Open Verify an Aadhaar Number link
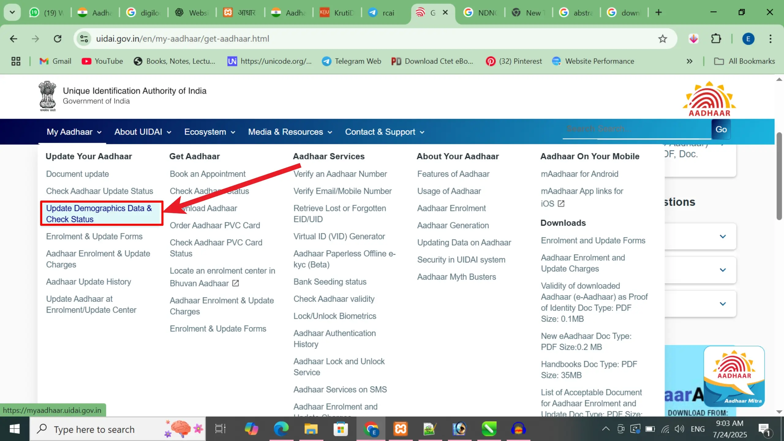Viewport: 784px width, 441px height. click(x=340, y=174)
